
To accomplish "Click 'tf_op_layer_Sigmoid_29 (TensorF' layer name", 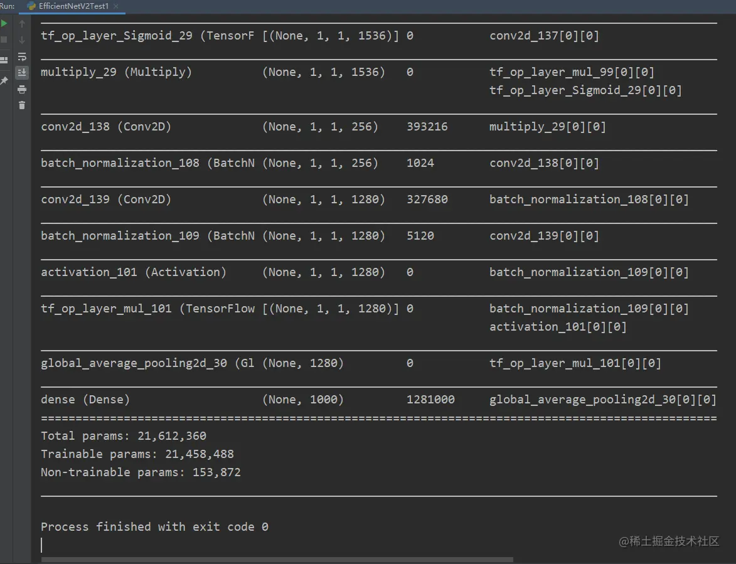I will pyautogui.click(x=148, y=36).
